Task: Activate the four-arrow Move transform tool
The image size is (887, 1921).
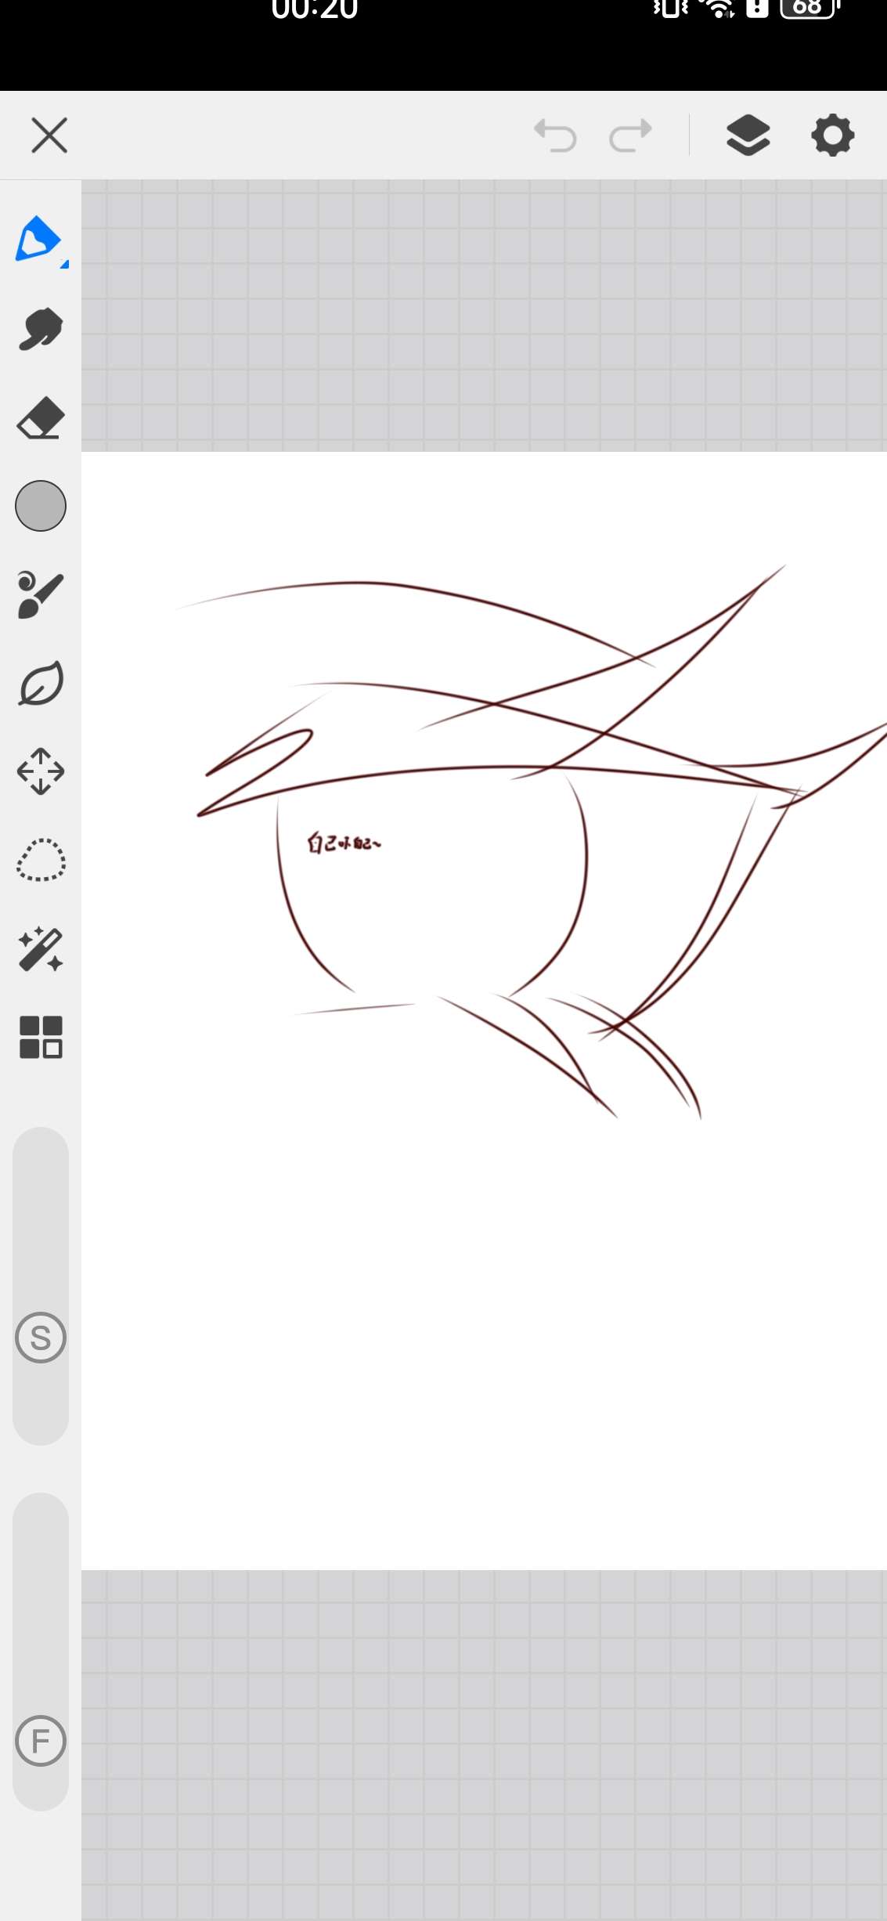Action: (41, 772)
